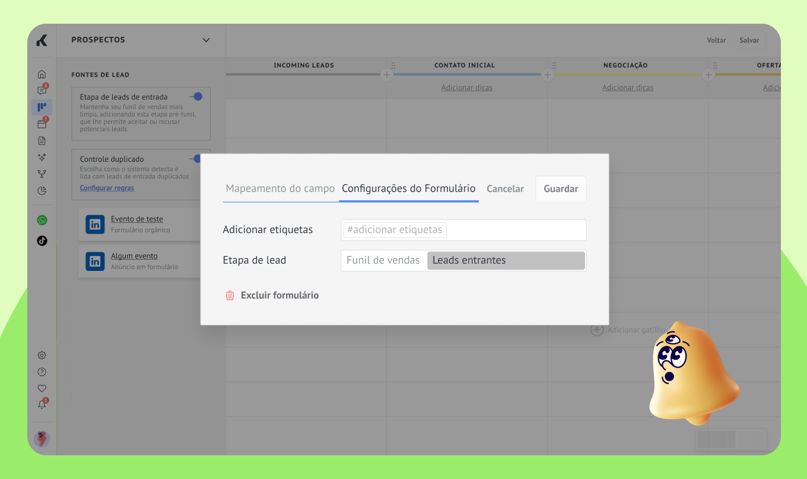Select the Configurações do Formulário tab
807x479 pixels.
(x=408, y=189)
